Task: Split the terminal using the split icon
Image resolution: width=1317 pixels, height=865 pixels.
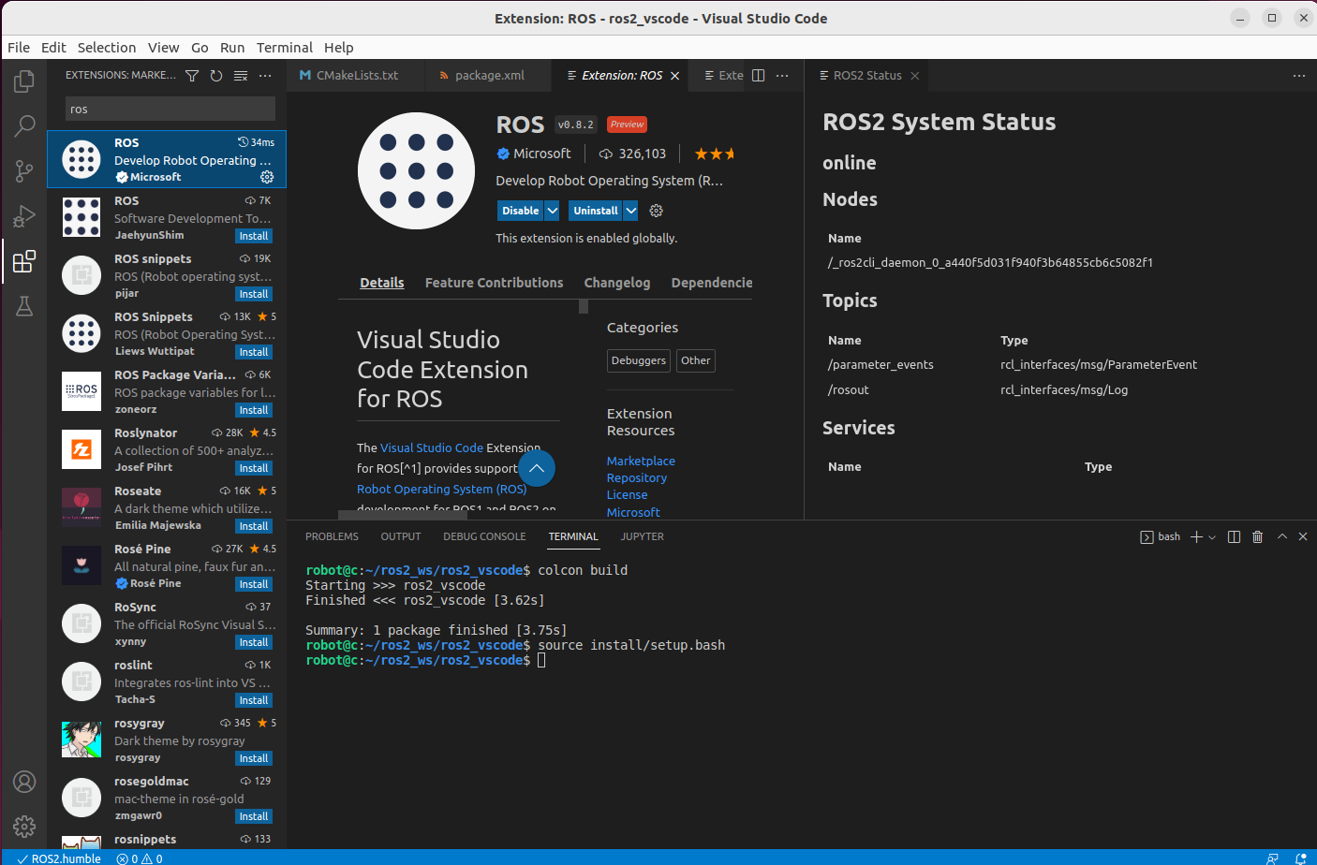Action: click(x=1234, y=536)
